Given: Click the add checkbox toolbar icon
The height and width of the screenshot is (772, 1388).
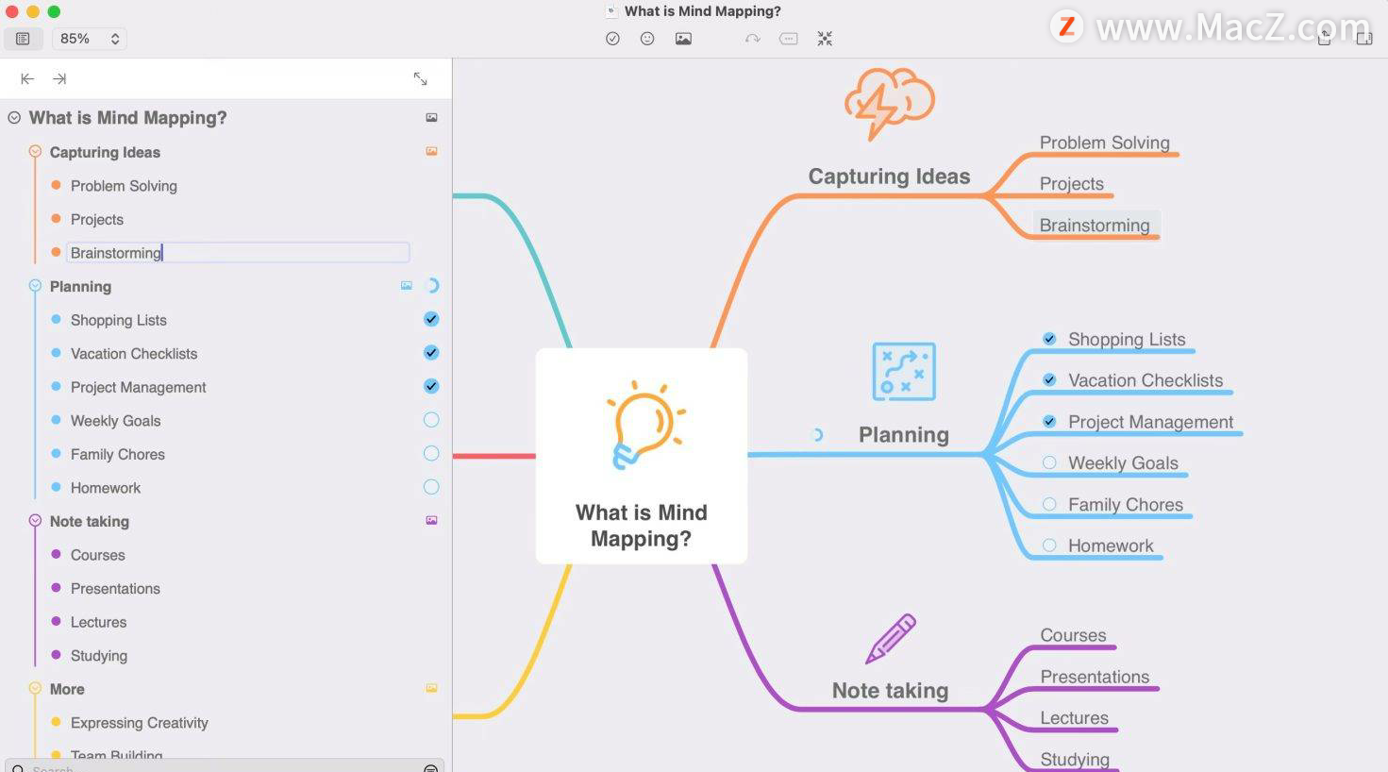Looking at the screenshot, I should point(612,39).
